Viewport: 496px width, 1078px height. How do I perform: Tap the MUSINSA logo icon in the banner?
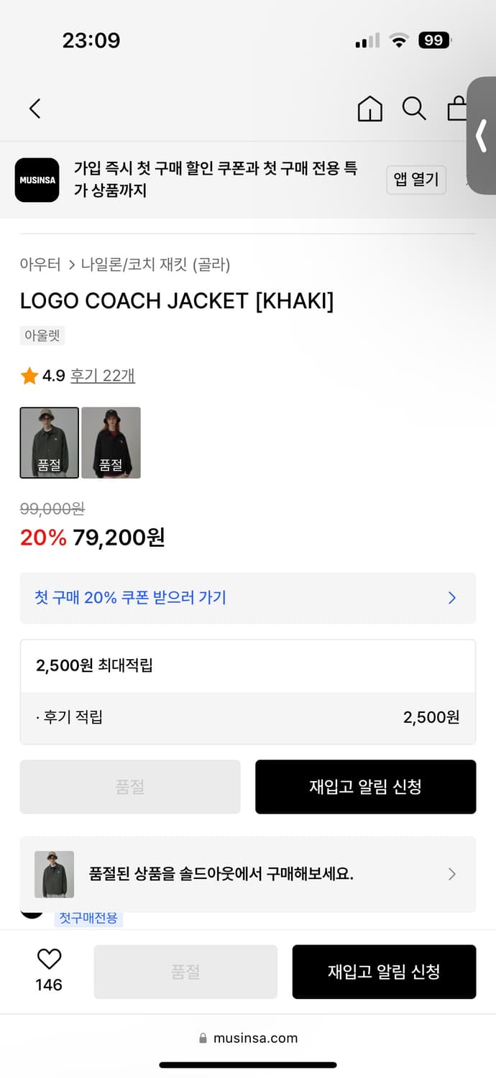pyautogui.click(x=37, y=180)
